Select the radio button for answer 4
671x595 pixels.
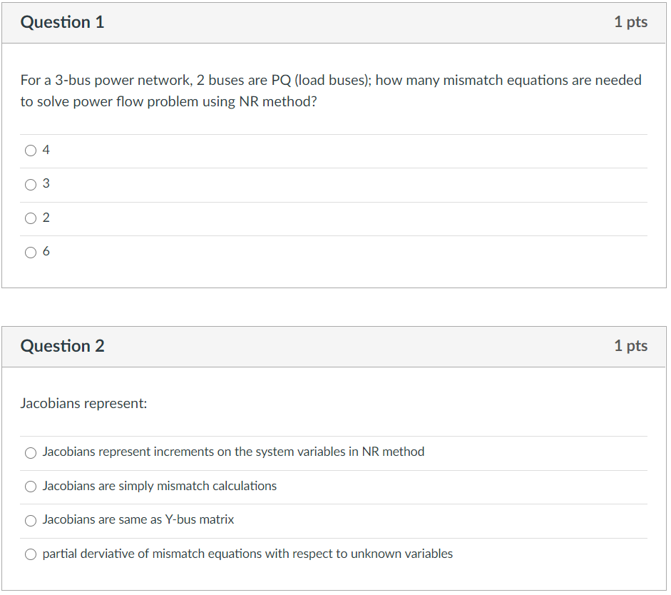click(x=31, y=150)
